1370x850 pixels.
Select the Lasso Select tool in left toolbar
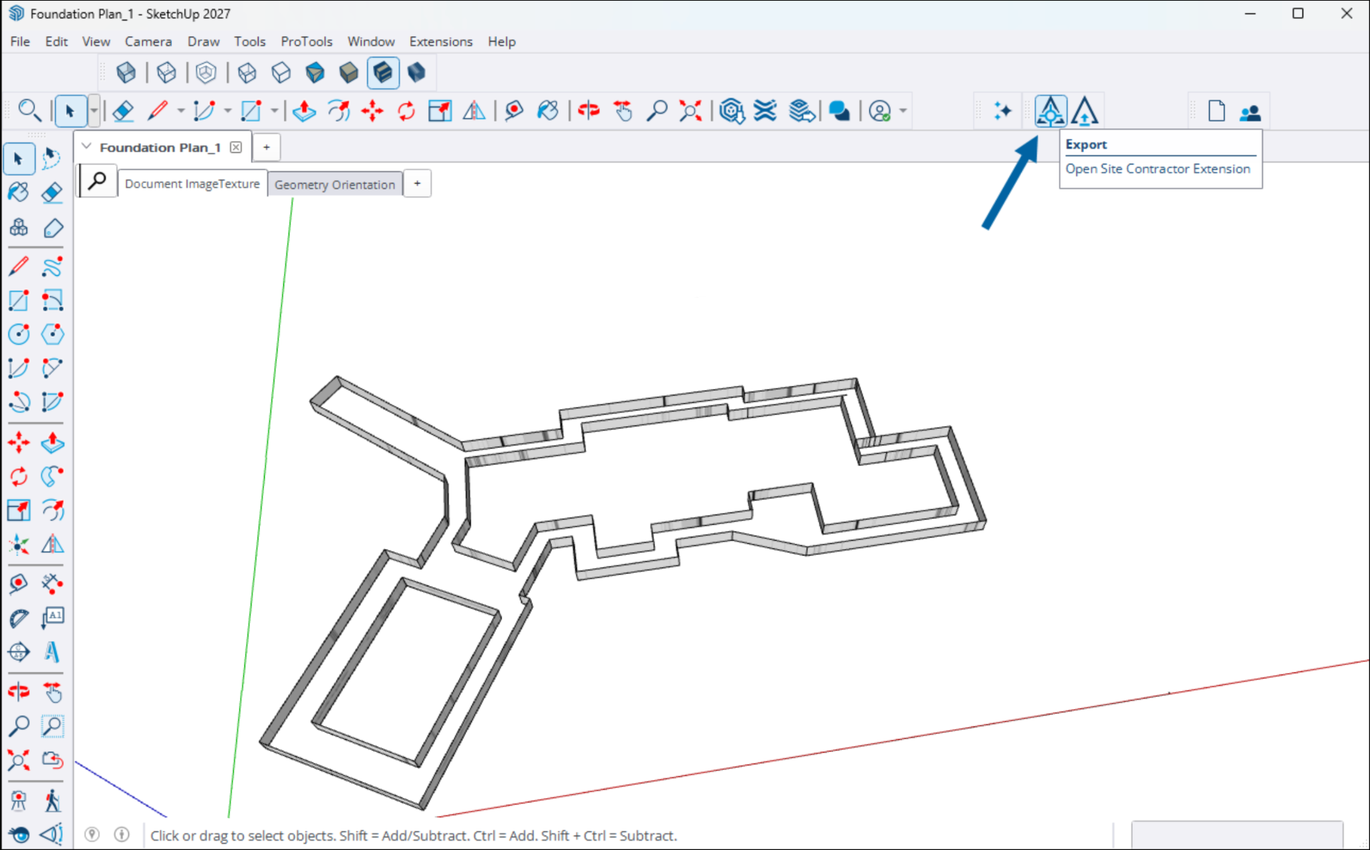51,158
